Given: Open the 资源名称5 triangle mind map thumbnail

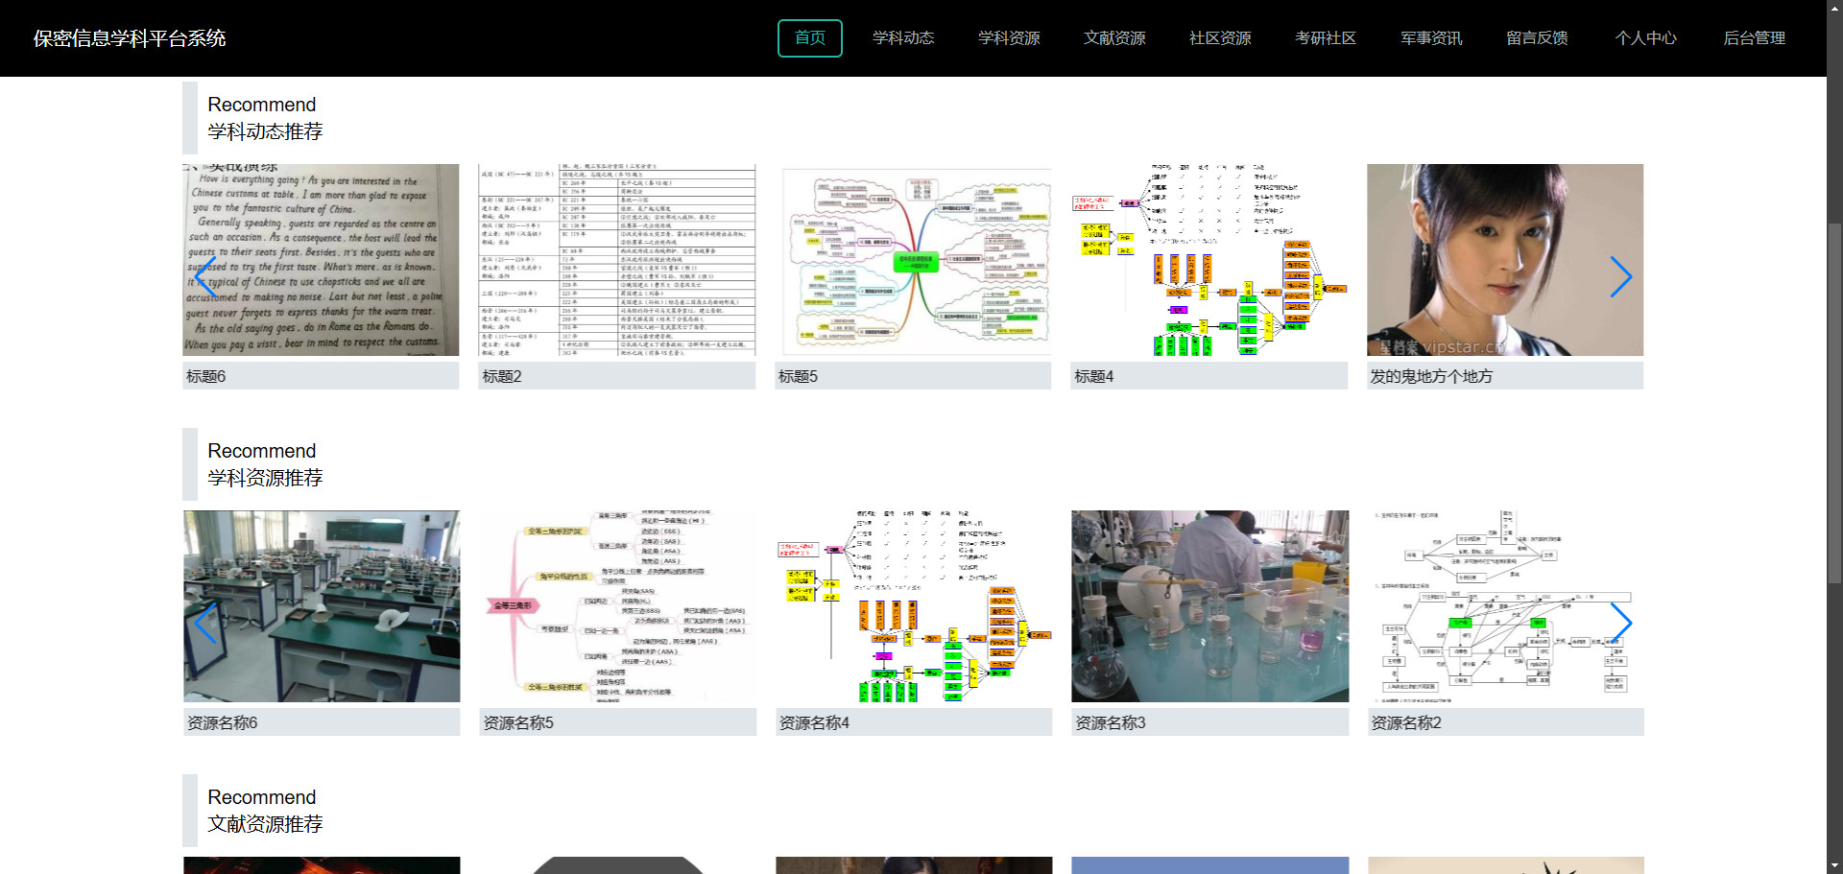Looking at the screenshot, I should tap(617, 606).
